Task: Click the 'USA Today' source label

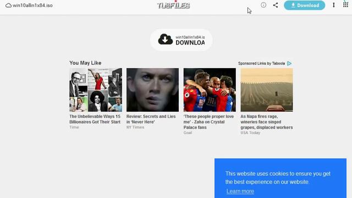Action: 250,133
